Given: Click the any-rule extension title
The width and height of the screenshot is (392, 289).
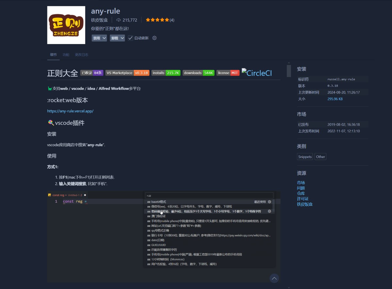Looking at the screenshot, I should [106, 11].
